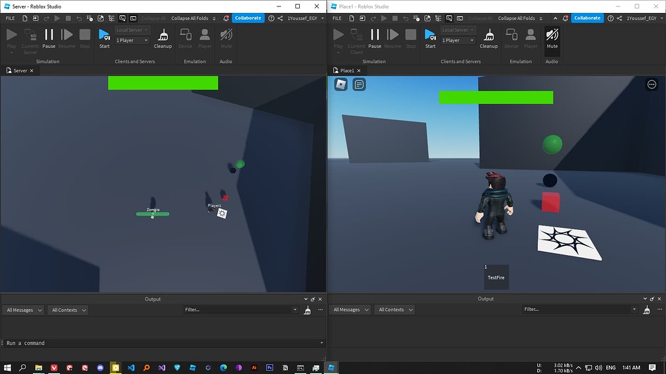The height and width of the screenshot is (374, 666).
Task: Clear the Output log with the broom icon
Action: (308, 310)
